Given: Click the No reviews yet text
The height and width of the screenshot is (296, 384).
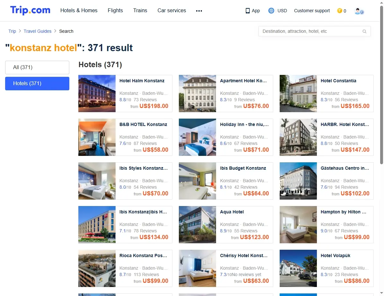Looking at the screenshot, I should pos(246,274).
